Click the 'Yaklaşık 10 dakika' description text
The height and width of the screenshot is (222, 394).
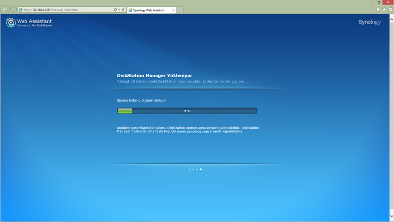pos(182,81)
